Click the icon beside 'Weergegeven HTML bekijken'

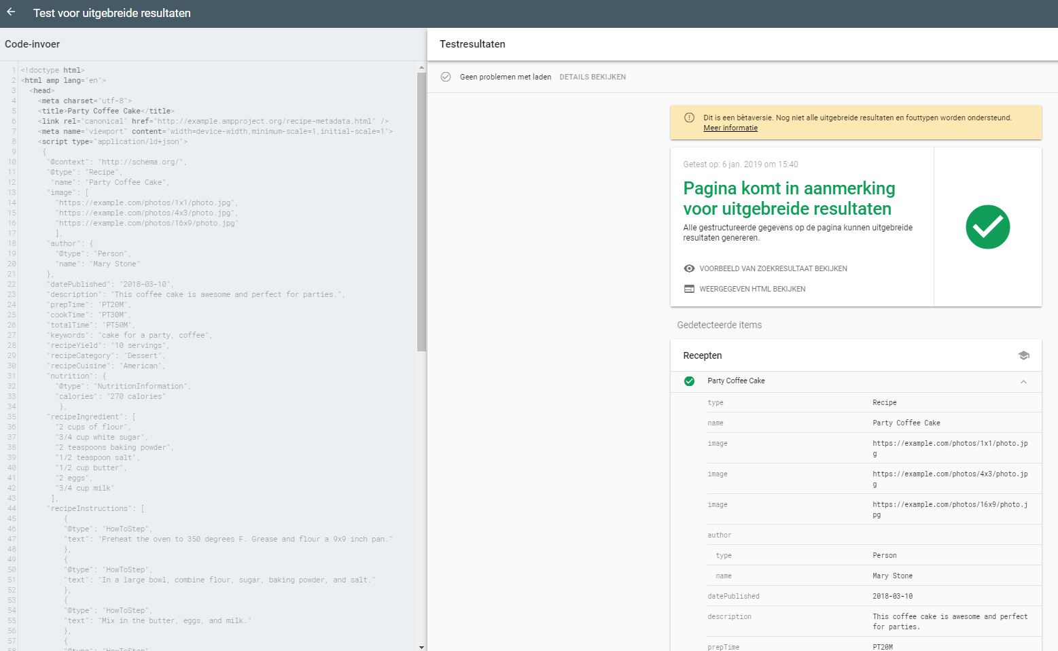pos(689,289)
